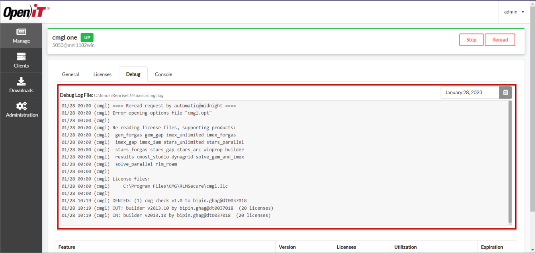Viewport: 536px width, 253px height.
Task: Click the 'Reread request by automatic@midnight' log line
Action: (x=149, y=106)
